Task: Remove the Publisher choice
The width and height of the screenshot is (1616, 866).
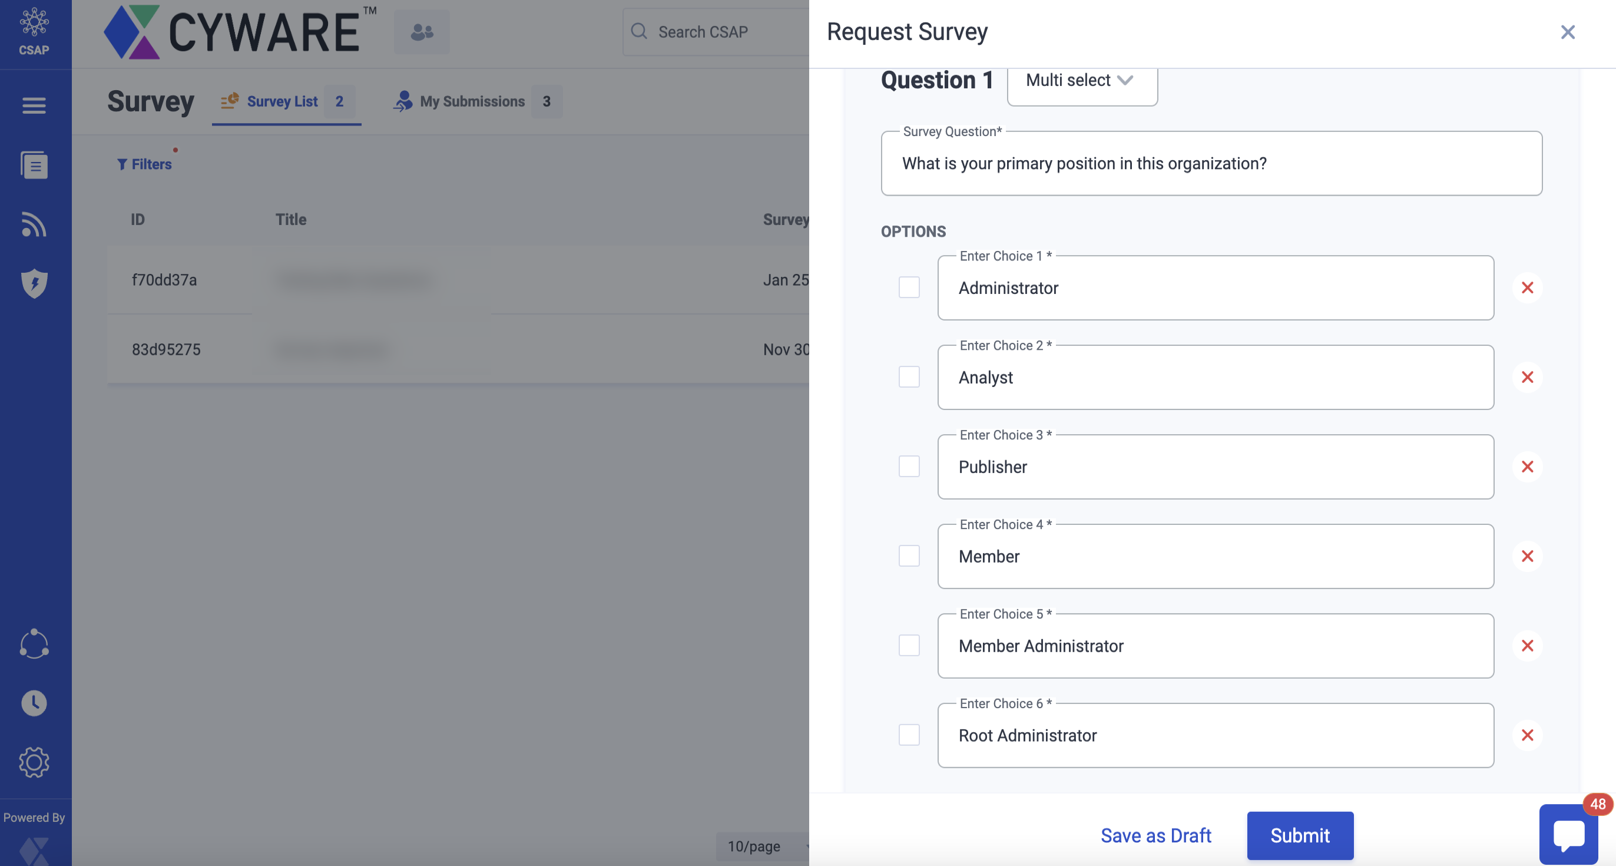Action: coord(1527,466)
